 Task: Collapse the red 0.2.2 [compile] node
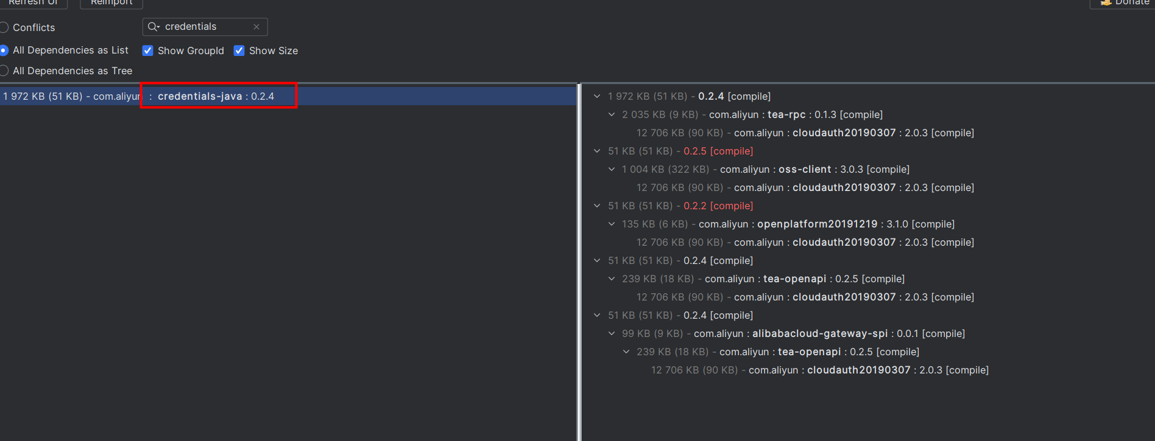click(x=597, y=206)
